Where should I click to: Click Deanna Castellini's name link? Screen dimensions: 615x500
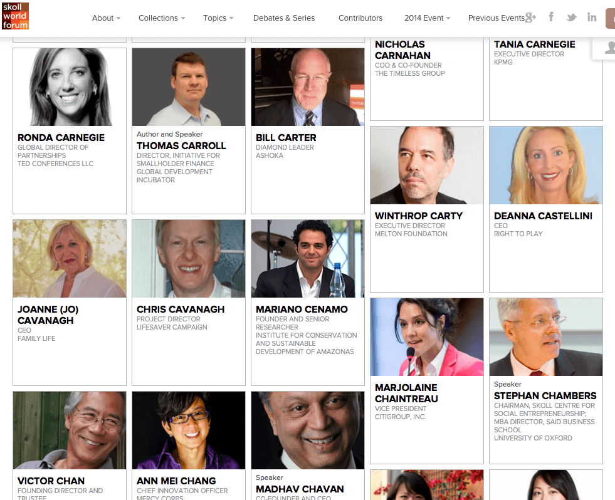544,216
